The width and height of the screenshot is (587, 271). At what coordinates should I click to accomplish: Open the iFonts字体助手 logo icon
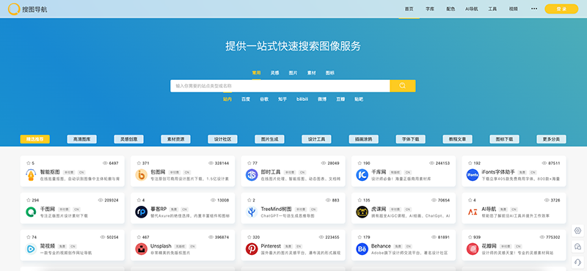473,174
